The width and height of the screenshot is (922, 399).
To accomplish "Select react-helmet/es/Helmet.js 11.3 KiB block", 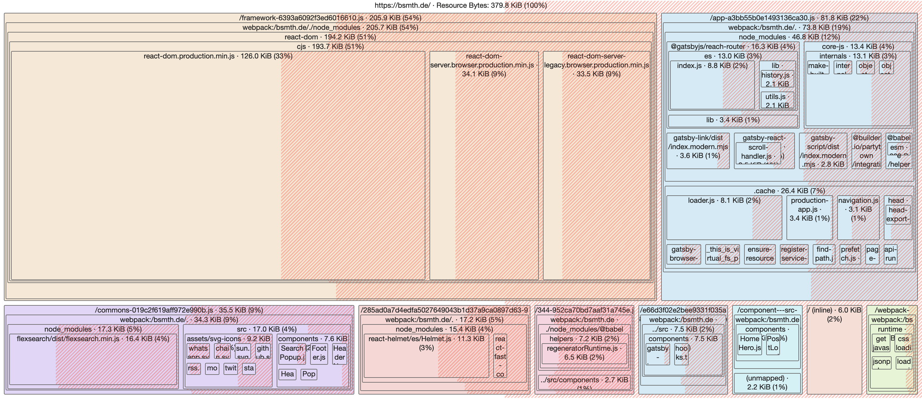I will tap(426, 356).
